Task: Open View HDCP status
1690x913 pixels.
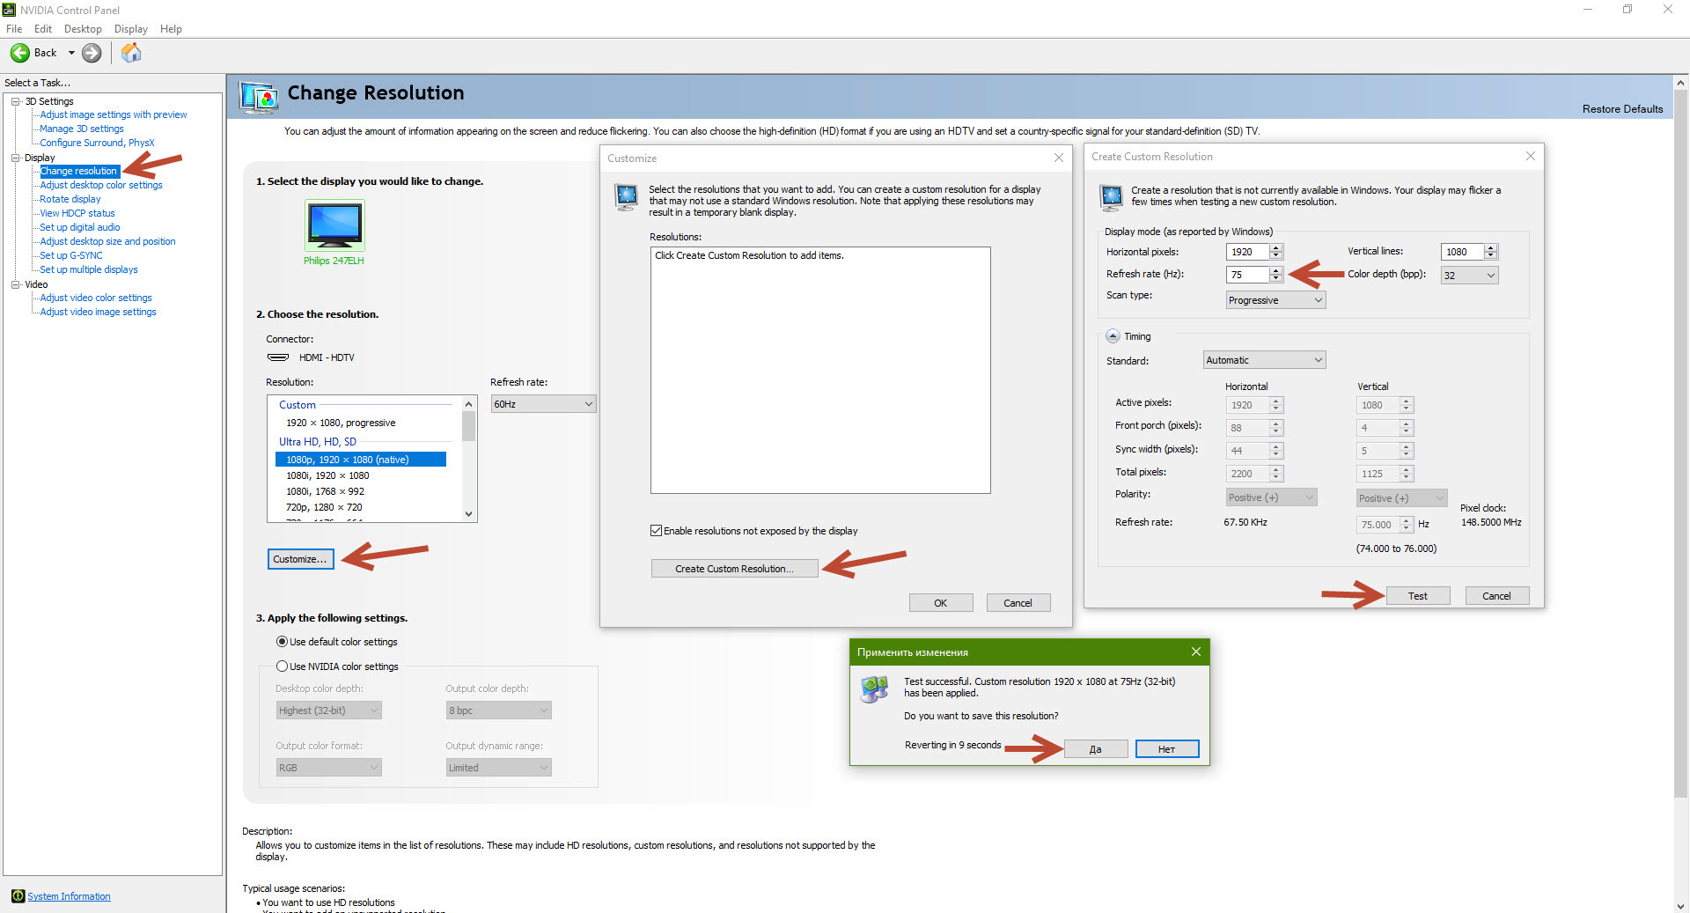Action: click(77, 213)
